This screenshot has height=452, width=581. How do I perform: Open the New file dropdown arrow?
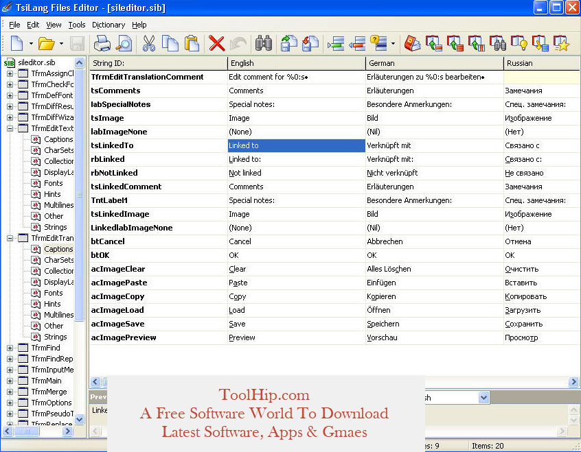(x=31, y=44)
